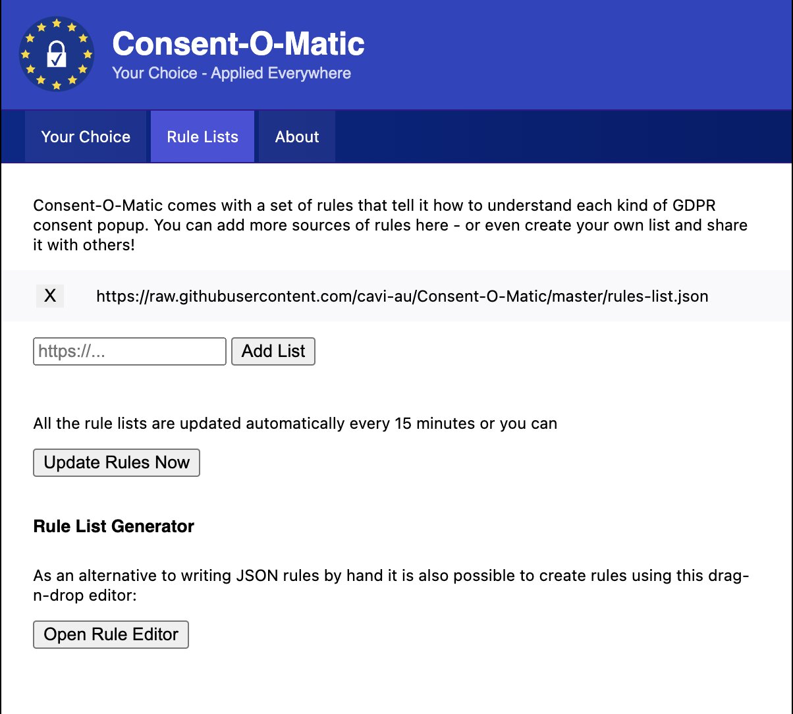Open the Rule Editor
793x714 pixels.
[x=111, y=634]
